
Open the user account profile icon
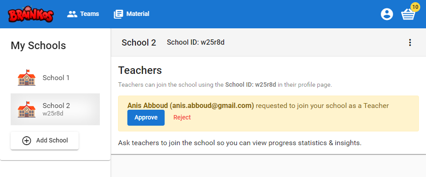[x=387, y=14]
